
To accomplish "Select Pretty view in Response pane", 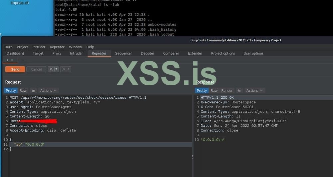I will tap(202, 91).
